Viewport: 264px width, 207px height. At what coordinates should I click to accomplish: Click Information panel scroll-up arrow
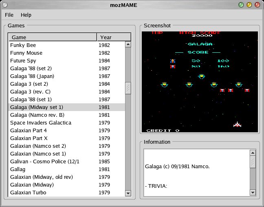point(253,153)
